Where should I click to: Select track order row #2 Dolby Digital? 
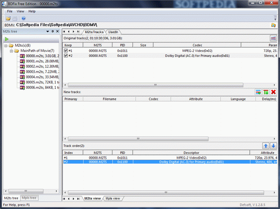point(170,162)
